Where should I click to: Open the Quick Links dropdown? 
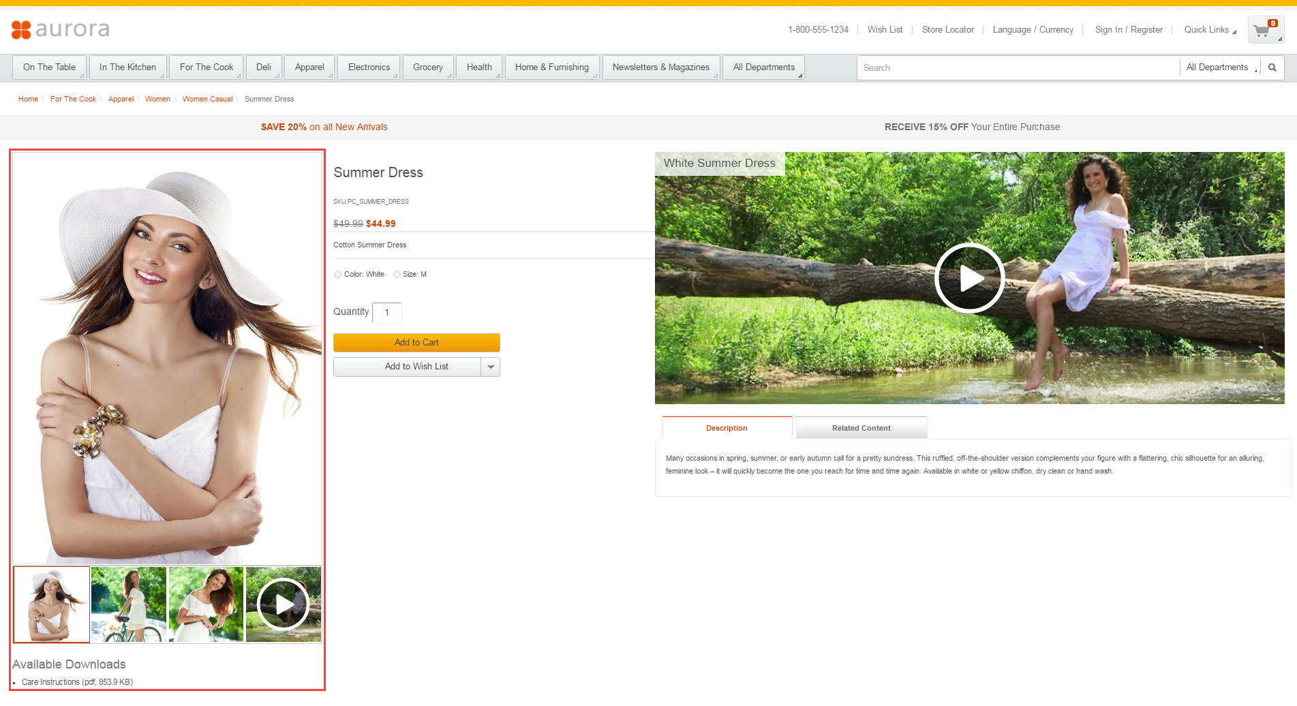point(1207,30)
